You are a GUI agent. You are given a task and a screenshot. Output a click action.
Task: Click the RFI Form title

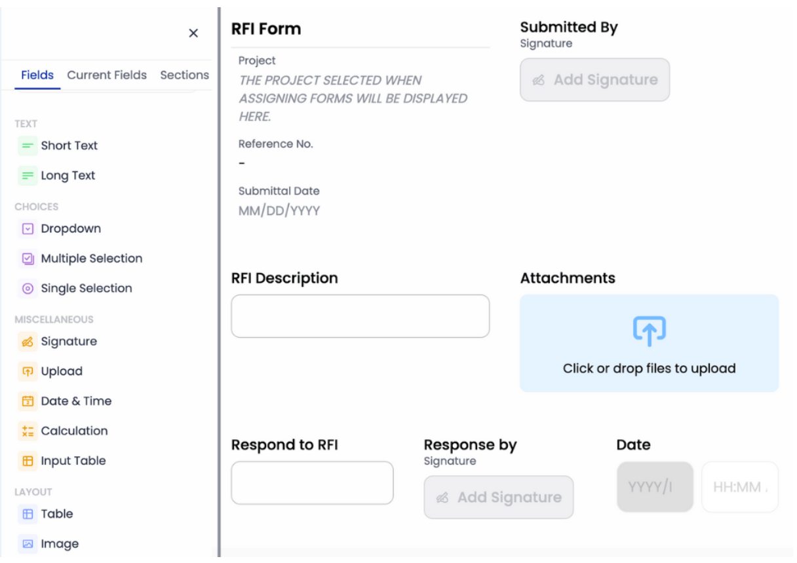click(266, 29)
